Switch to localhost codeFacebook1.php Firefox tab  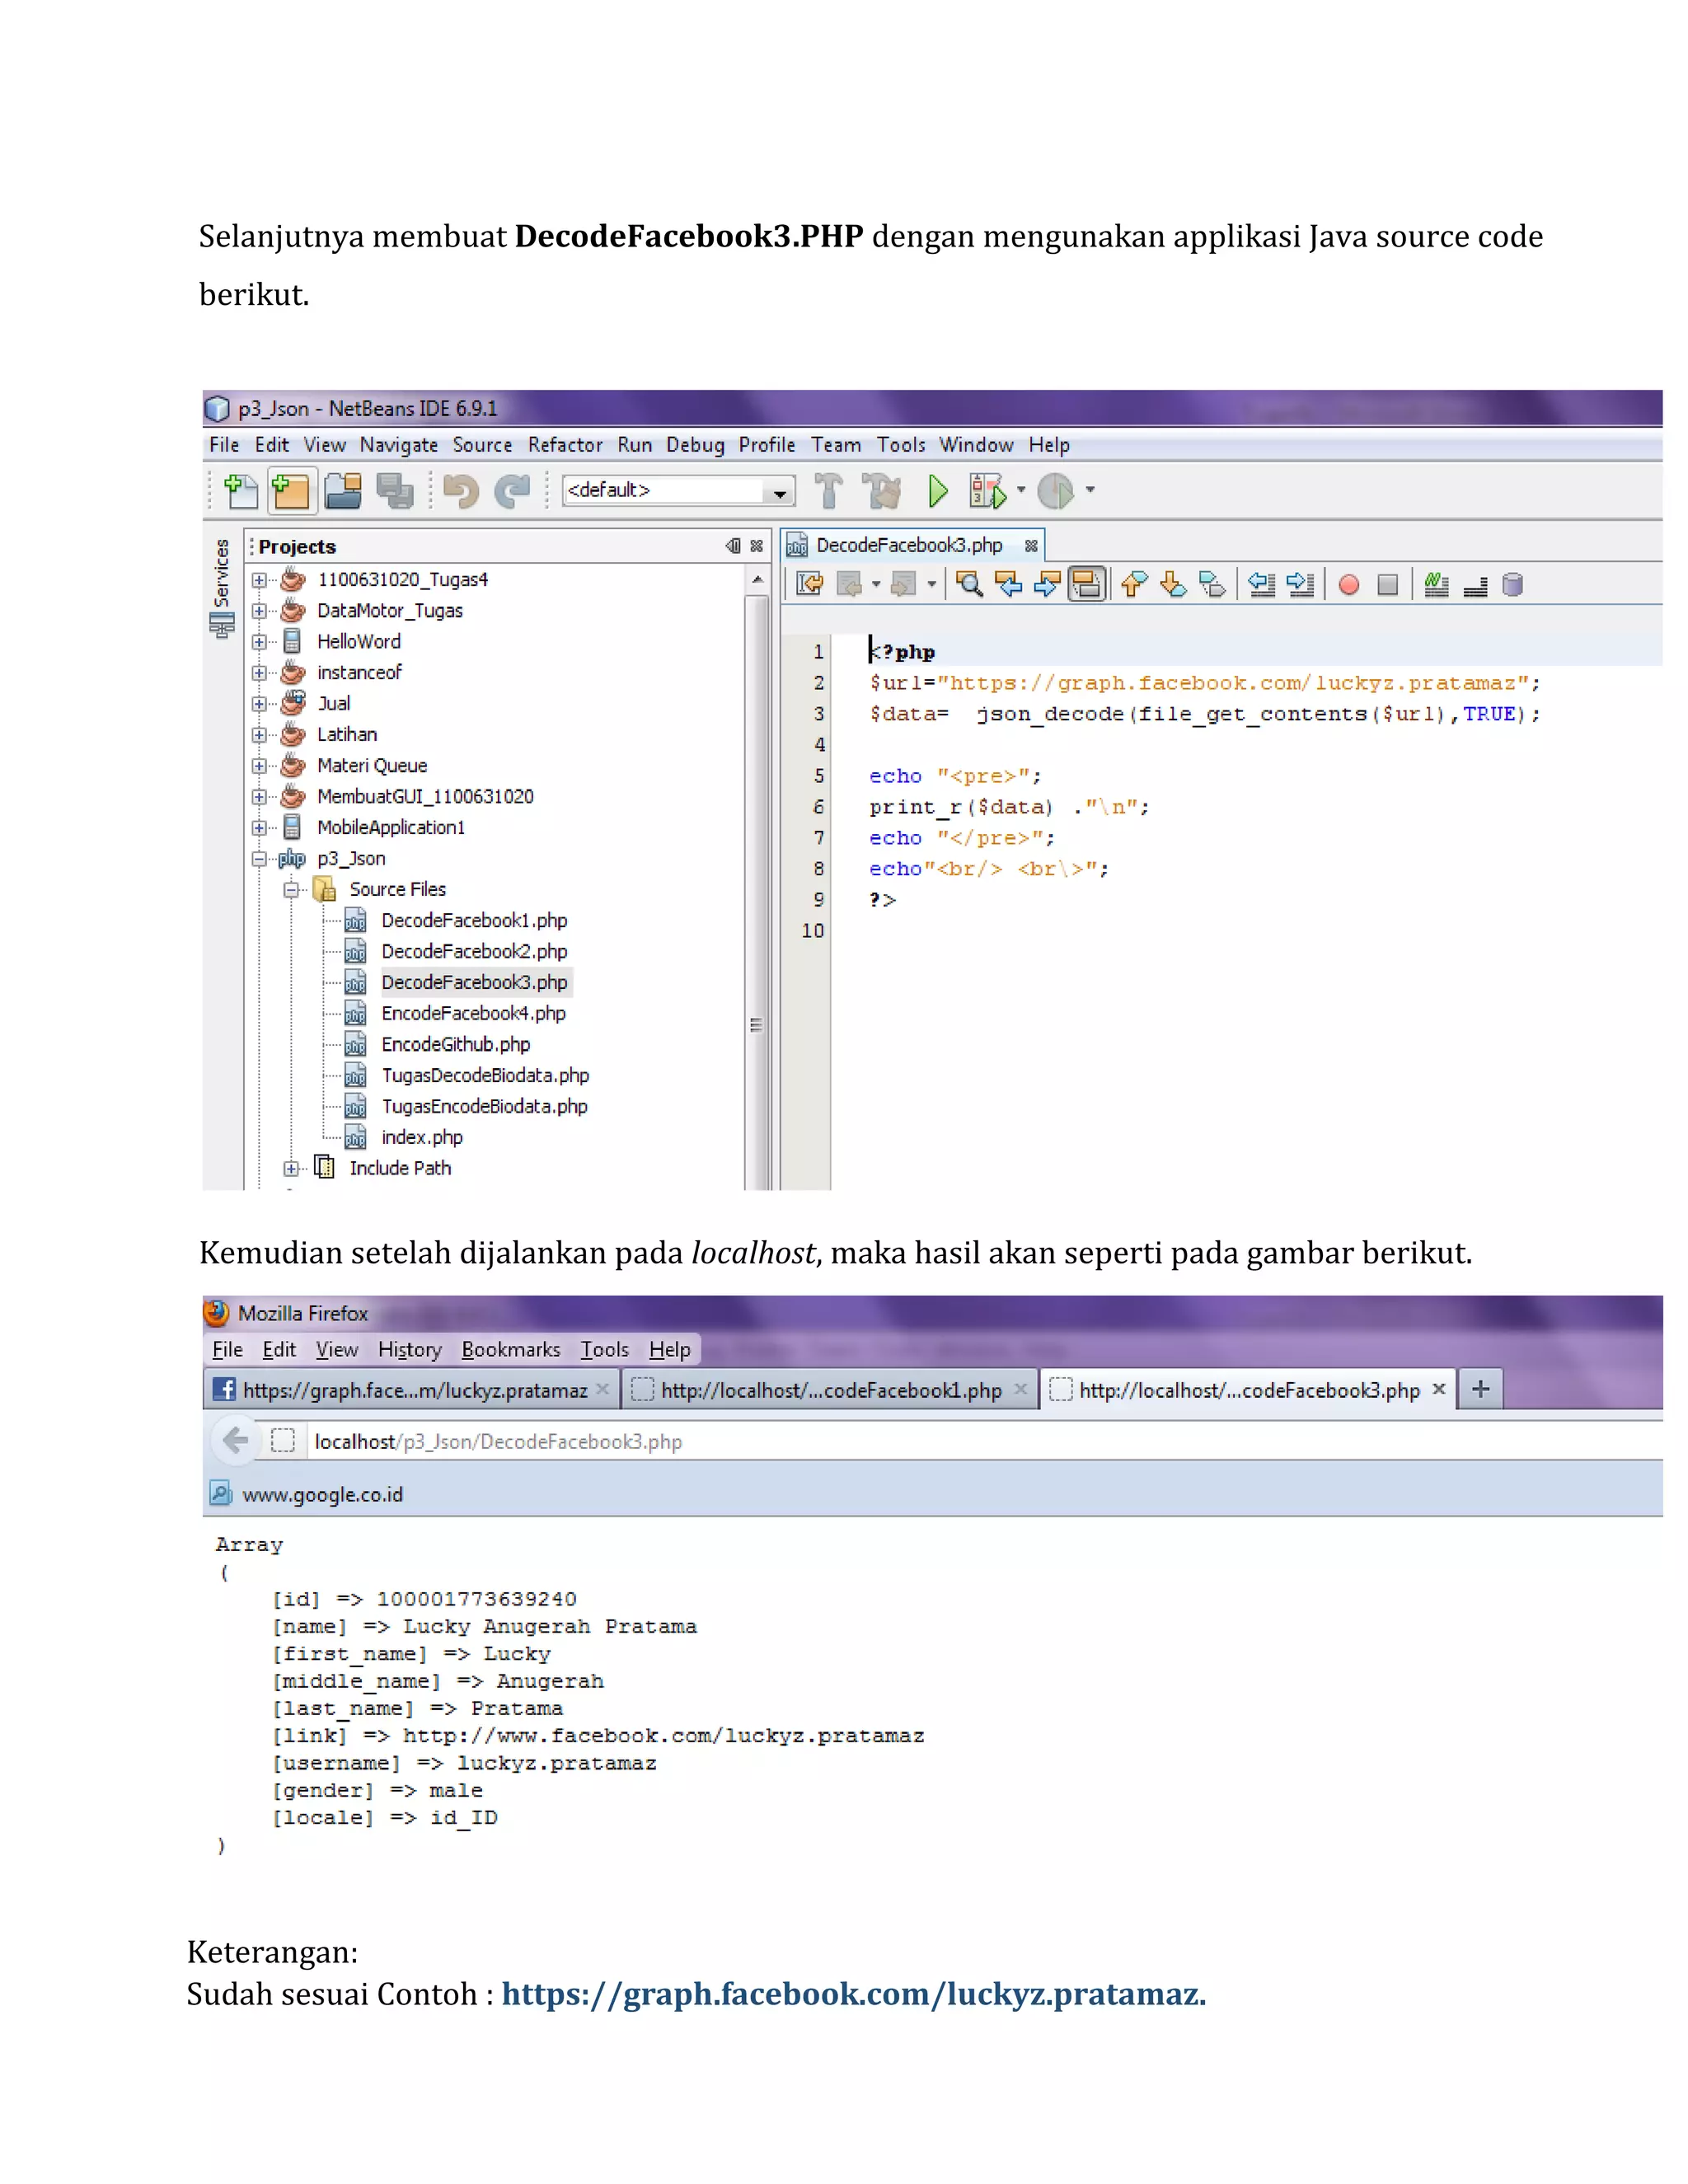829,1390
